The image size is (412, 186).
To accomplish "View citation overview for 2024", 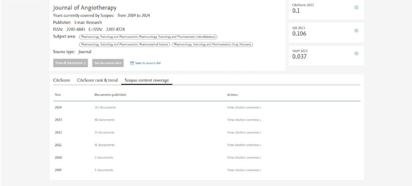I will point(244,107).
